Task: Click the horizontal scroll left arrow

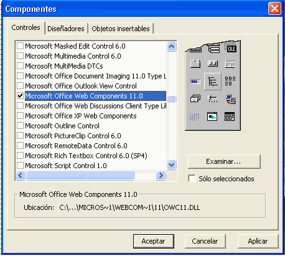Action: pos(21,176)
